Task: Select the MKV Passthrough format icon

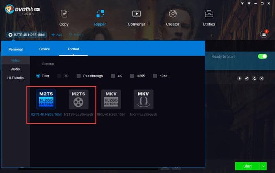Action: point(143,99)
